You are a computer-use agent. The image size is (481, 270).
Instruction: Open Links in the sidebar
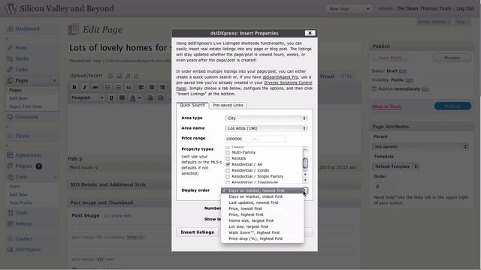click(21, 70)
